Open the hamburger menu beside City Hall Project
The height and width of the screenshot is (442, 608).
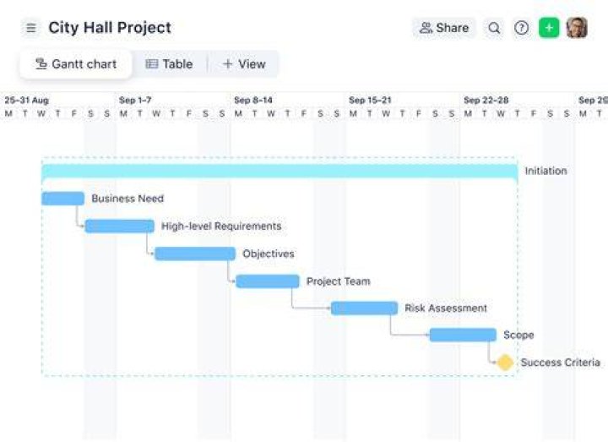31,28
